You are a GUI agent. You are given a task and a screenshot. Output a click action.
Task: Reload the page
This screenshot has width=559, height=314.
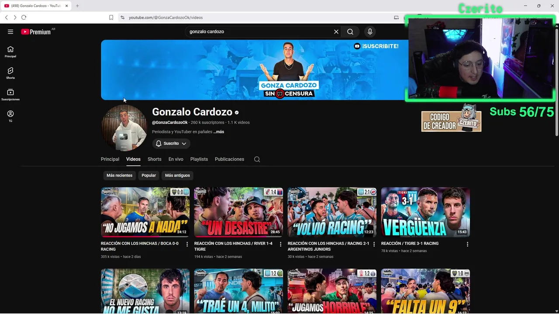(x=24, y=17)
